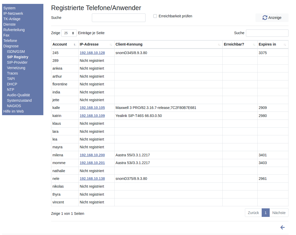Enable the Erreichbarkeit prüfen checkbox
The image size is (296, 235).
coord(155,16)
